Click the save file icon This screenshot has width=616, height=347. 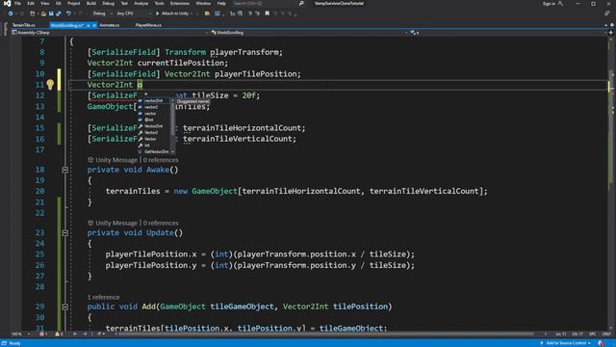51,13
